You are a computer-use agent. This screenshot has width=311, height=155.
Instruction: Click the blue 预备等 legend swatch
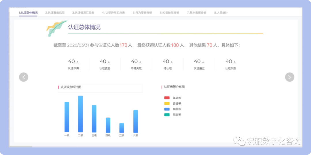[167, 109]
